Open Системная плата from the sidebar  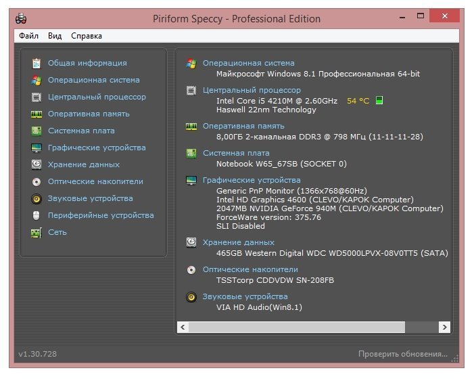click(81, 131)
